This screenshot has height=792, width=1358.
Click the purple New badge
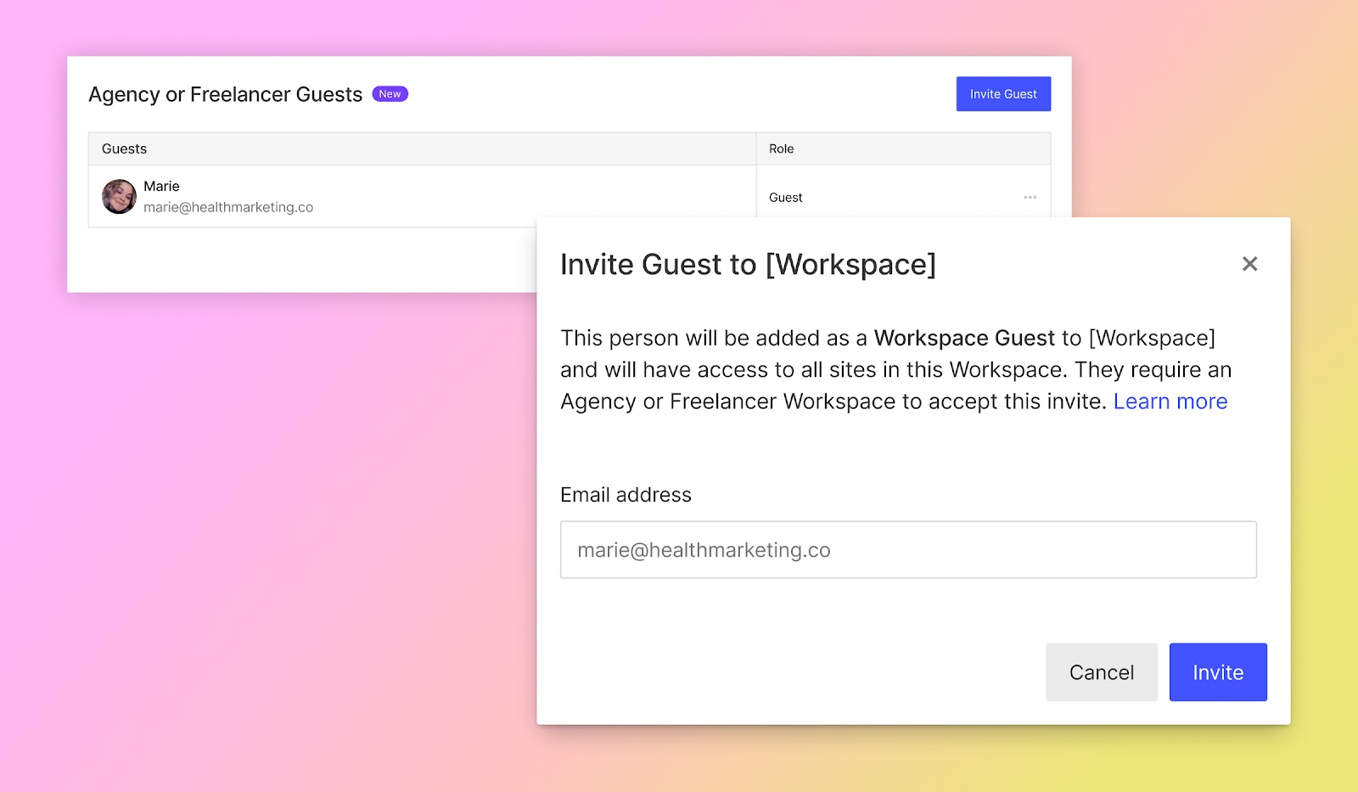click(390, 94)
